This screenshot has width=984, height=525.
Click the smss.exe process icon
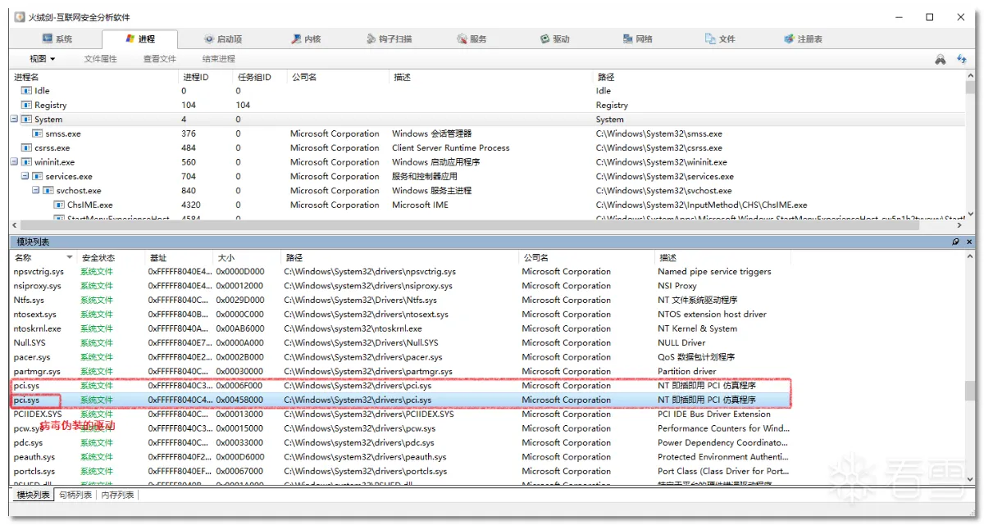pos(37,134)
